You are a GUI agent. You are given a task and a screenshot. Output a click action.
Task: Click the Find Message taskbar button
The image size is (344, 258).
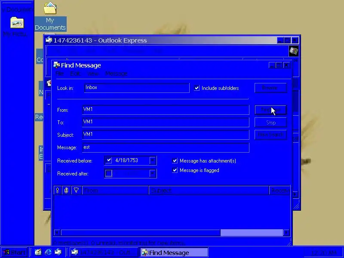tap(174, 252)
